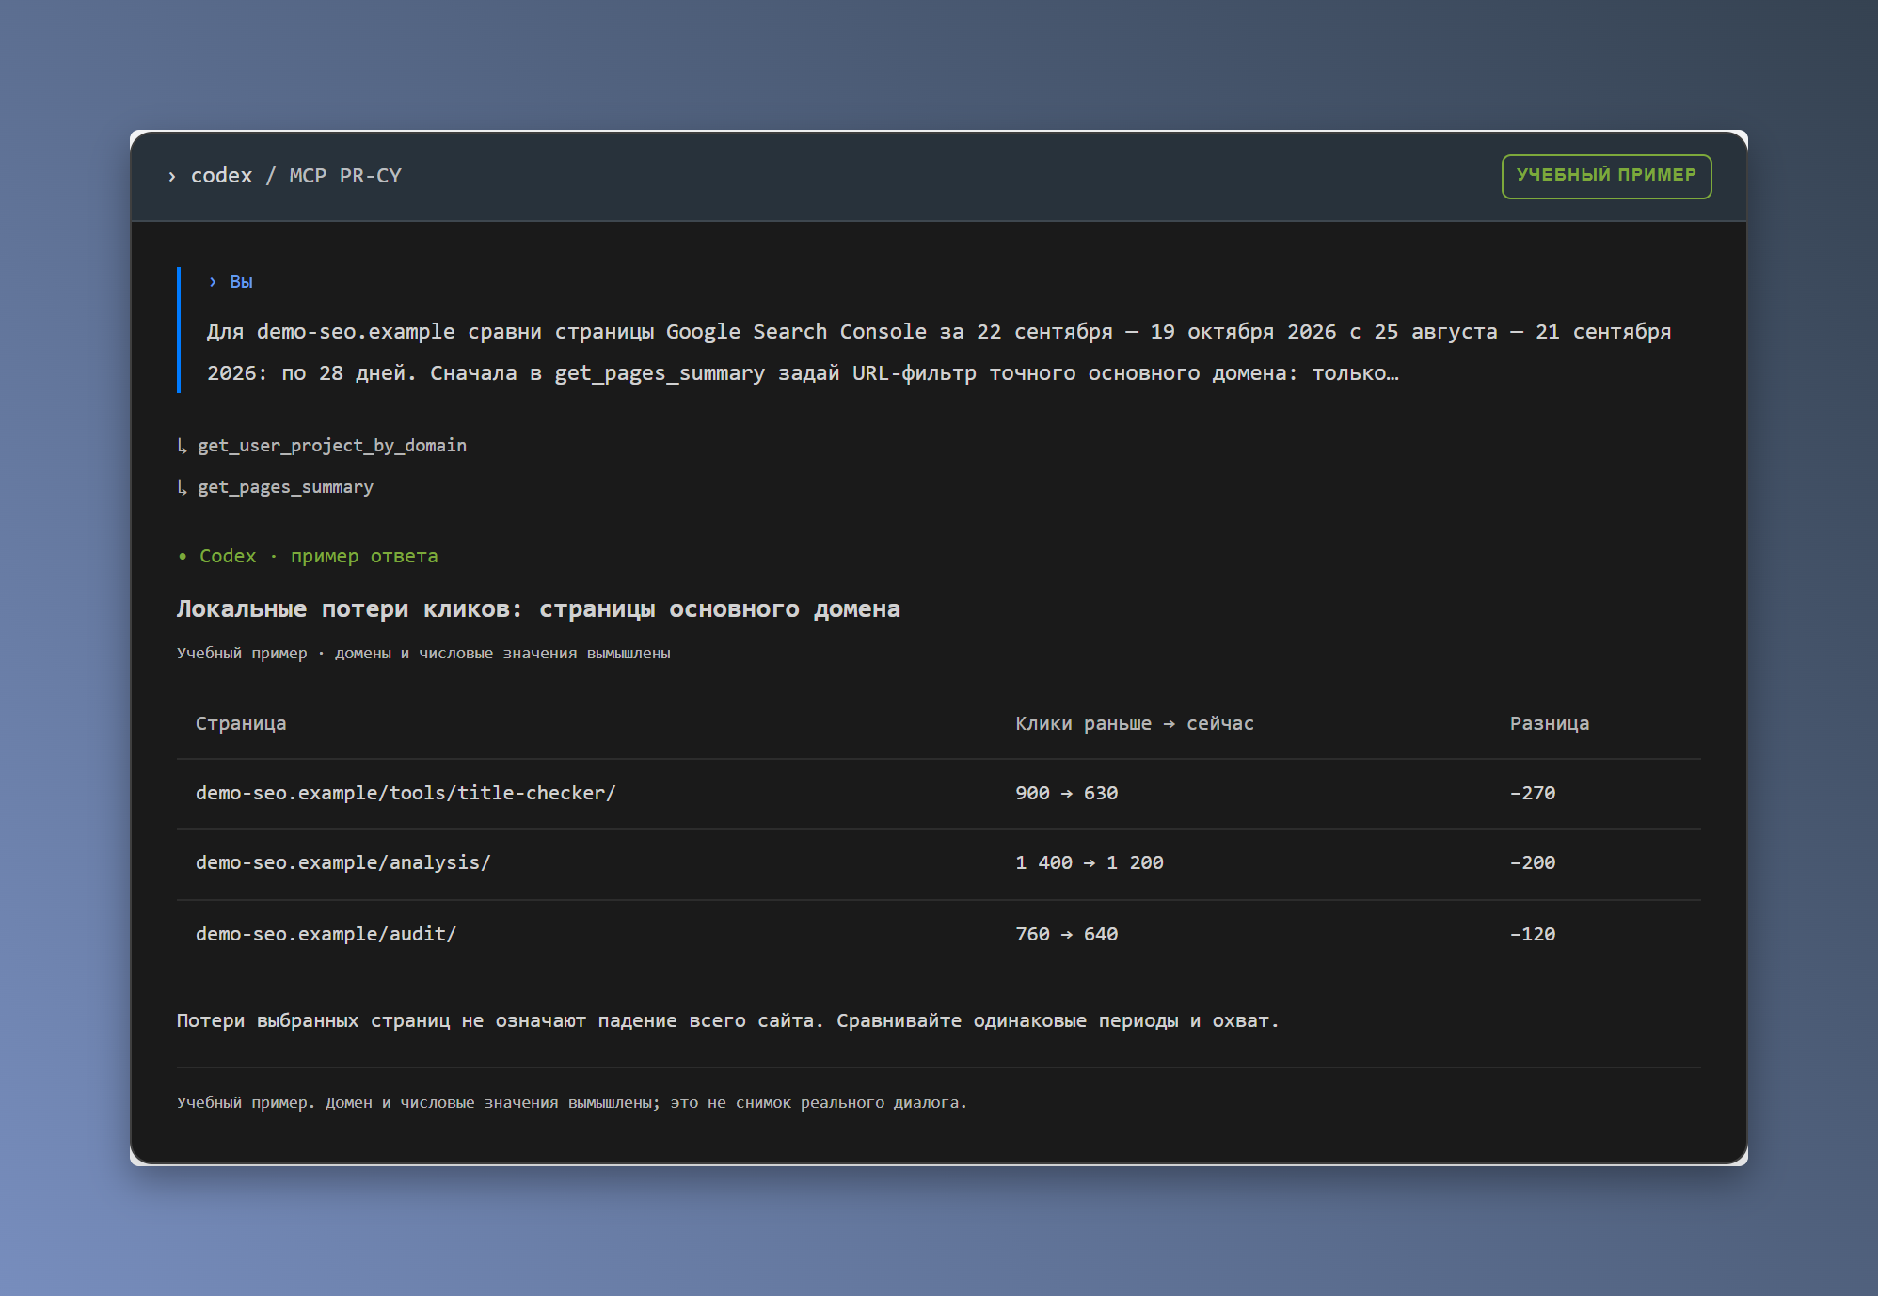The width and height of the screenshot is (1878, 1296).
Task: Click the 760 → 640 clicks value
Action: (1066, 934)
